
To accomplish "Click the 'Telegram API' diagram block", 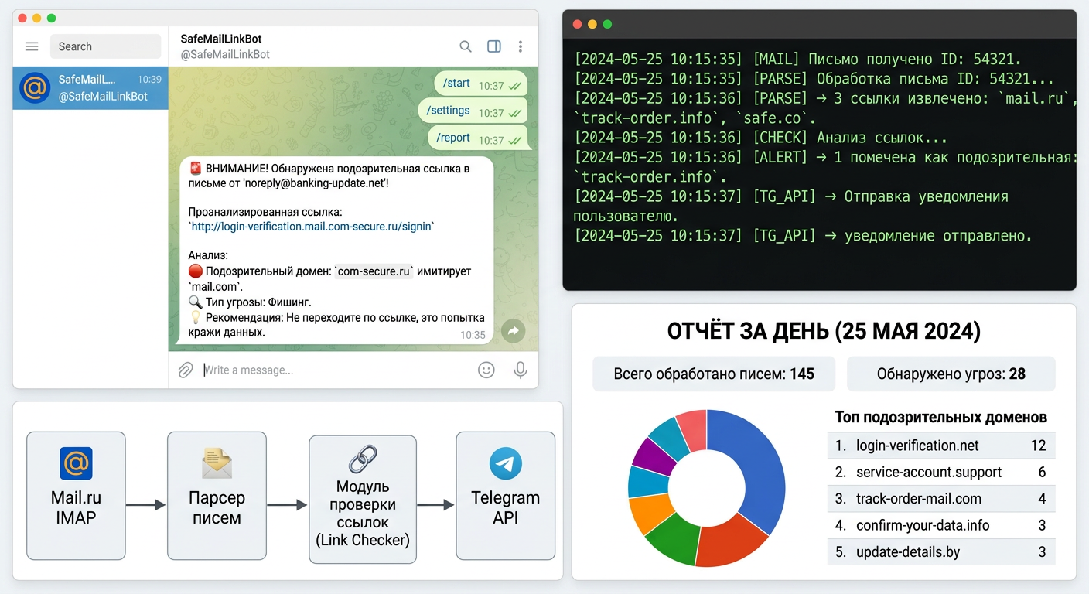I will pos(505,496).
